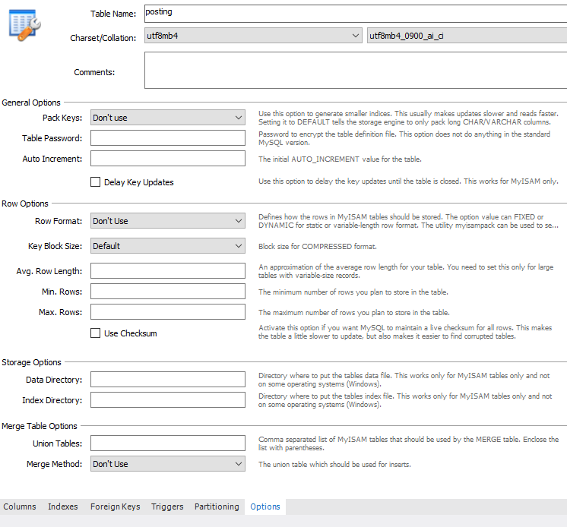Click the 'Row Options' section heading
567x527 pixels.
(x=25, y=204)
